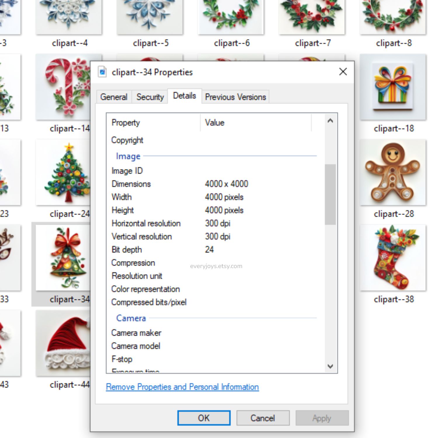Select the clipart--14 candy cane thumbnail

tap(63, 87)
